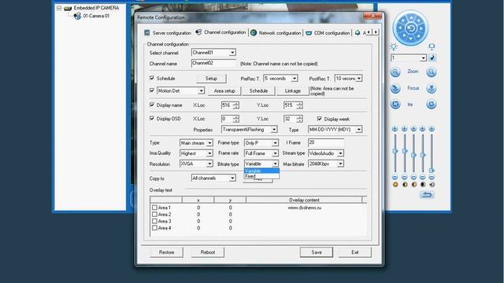This screenshot has height=283, width=504.
Task: Click the dark hue icon under fourth slider
Action: tap(423, 185)
